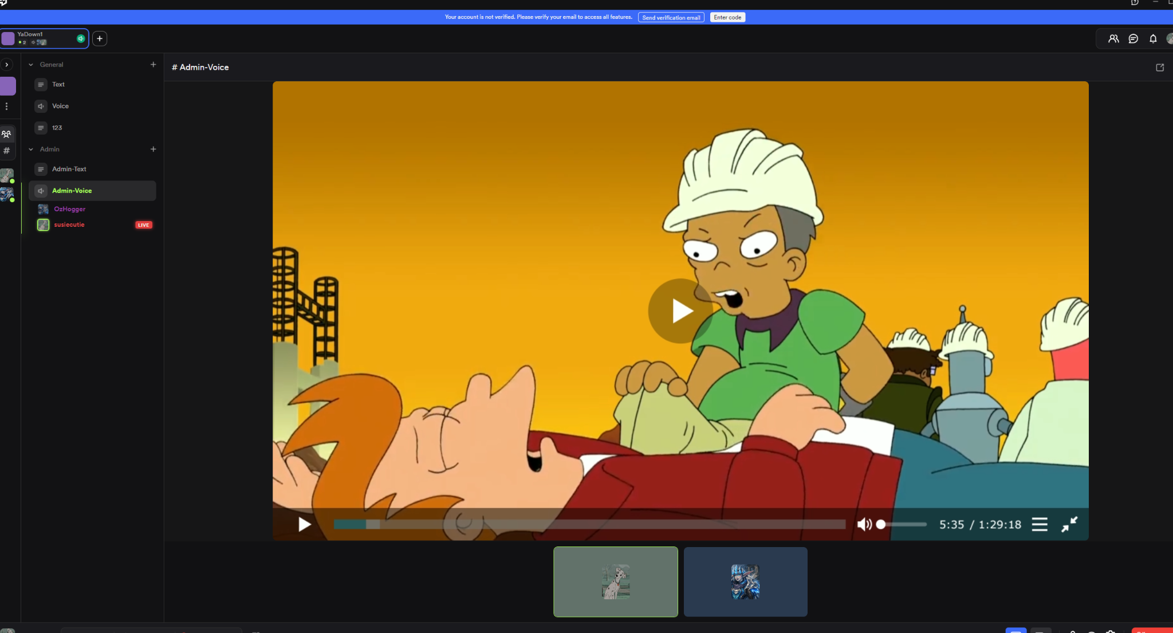The height and width of the screenshot is (633, 1173).
Task: Open the profile avatar in top right
Action: 1170,38
